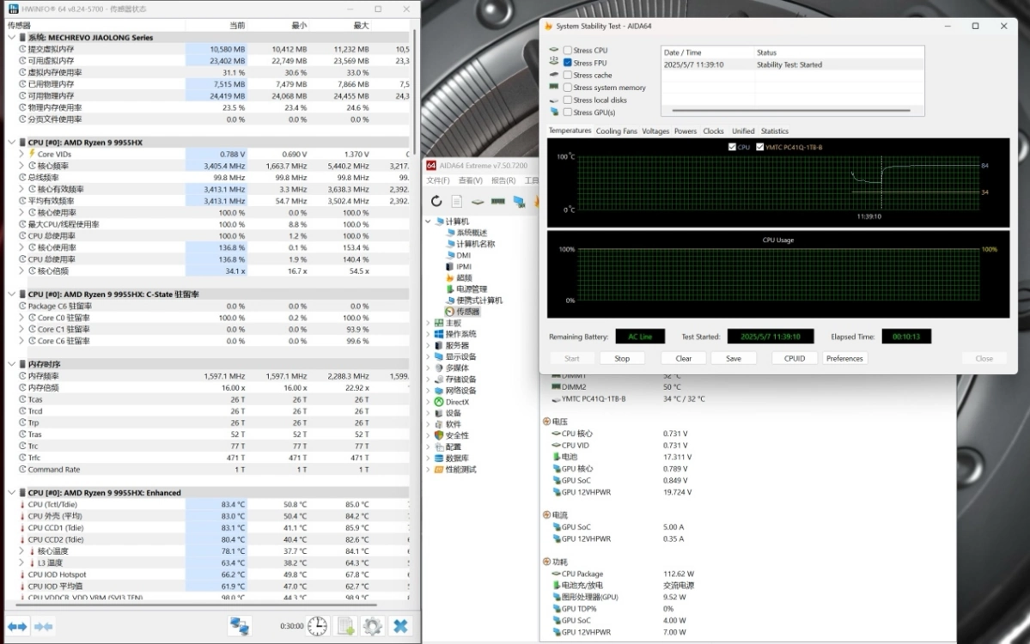Close sensors with the blue X icon
The height and width of the screenshot is (644, 1030).
pos(400,626)
